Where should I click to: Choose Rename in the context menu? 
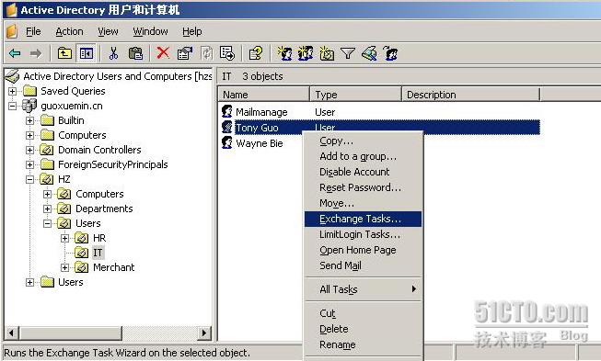tap(363, 344)
